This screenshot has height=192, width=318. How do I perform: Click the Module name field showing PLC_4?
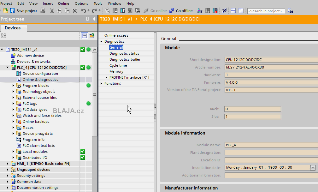[271, 145]
